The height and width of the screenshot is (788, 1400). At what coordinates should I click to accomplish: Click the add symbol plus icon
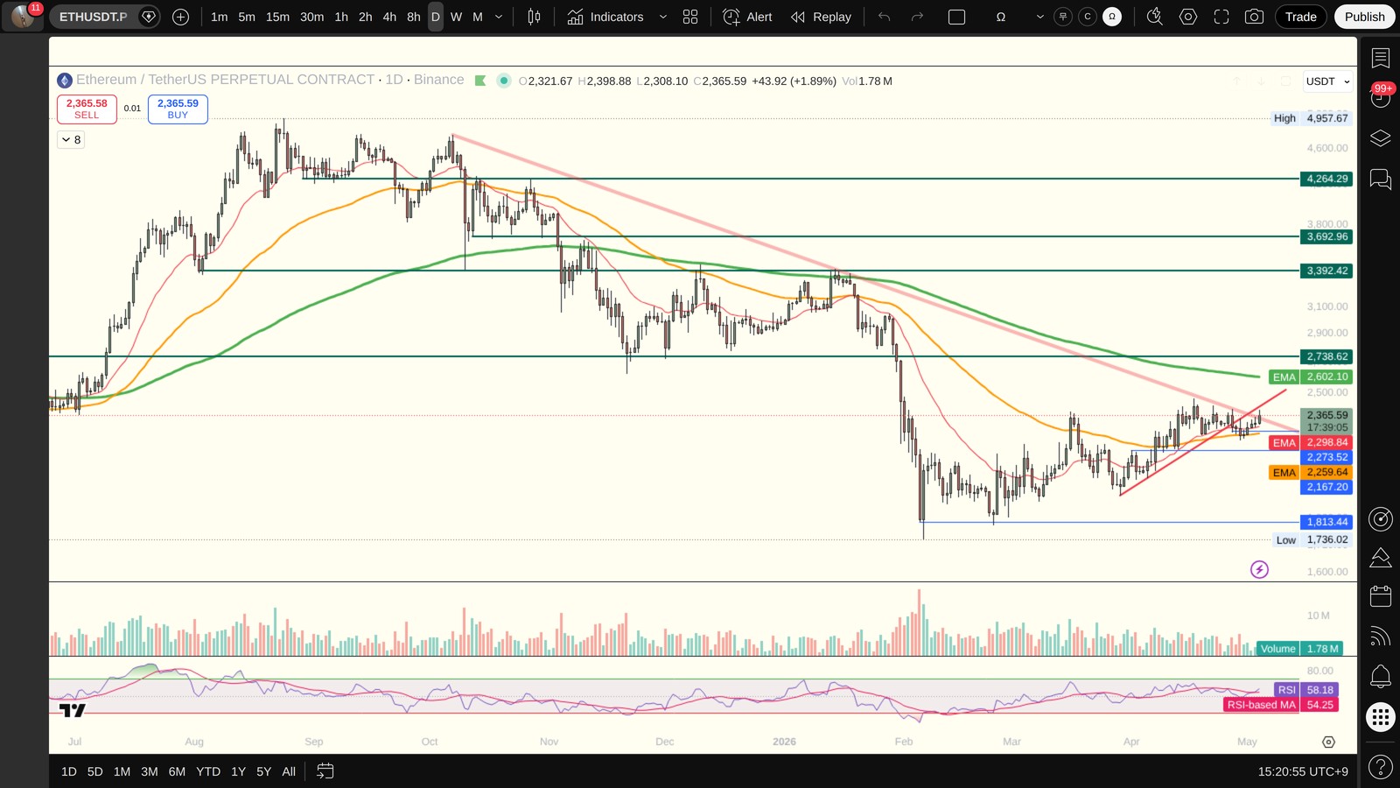click(180, 17)
